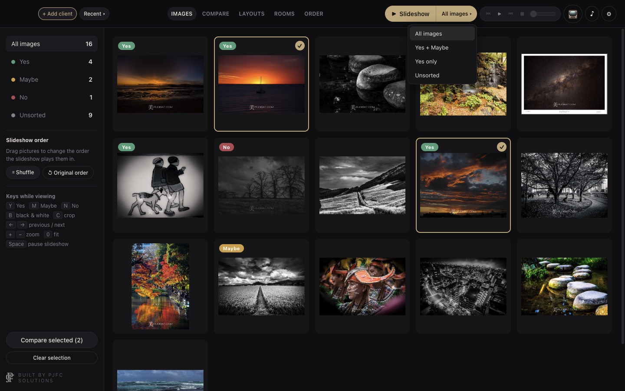625x391 pixels.
Task: Select the black and white stones thumbnail
Action: (x=362, y=84)
